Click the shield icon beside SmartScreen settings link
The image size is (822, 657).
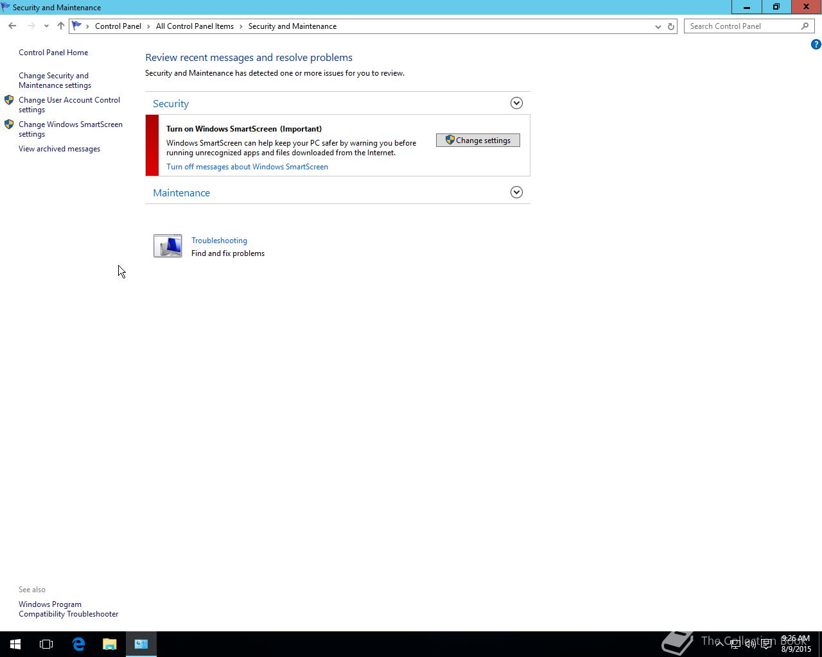coord(9,124)
